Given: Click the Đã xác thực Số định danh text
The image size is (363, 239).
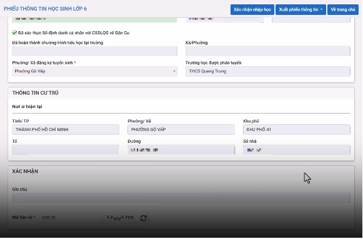Looking at the screenshot, I should [74, 33].
